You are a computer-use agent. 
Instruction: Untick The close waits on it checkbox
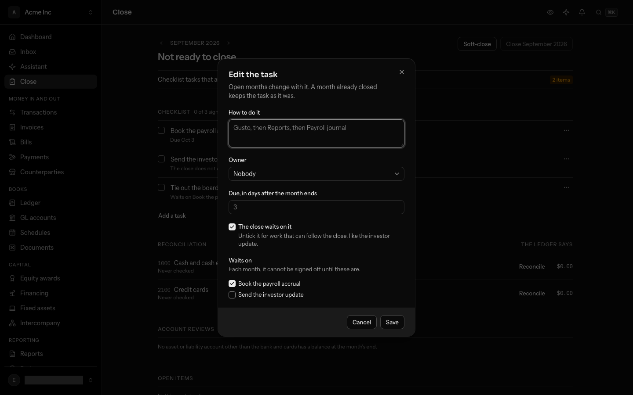point(232,227)
